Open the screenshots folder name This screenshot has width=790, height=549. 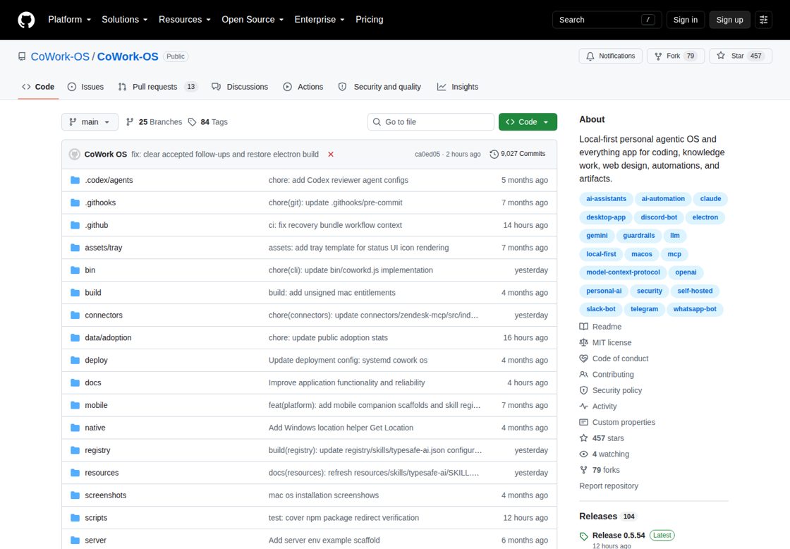click(105, 495)
